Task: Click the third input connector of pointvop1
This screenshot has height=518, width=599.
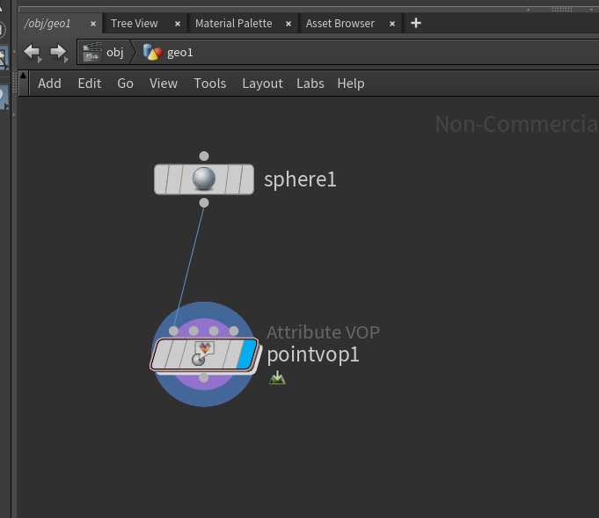Action: tap(214, 331)
